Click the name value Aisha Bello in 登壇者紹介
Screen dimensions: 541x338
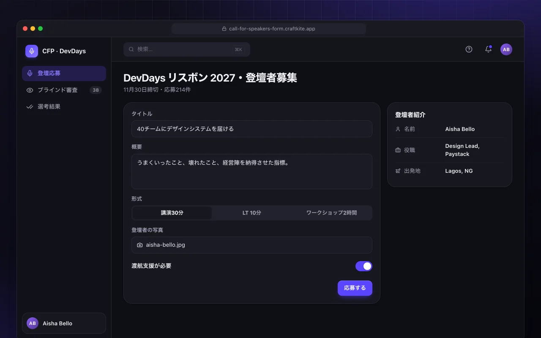click(x=460, y=129)
